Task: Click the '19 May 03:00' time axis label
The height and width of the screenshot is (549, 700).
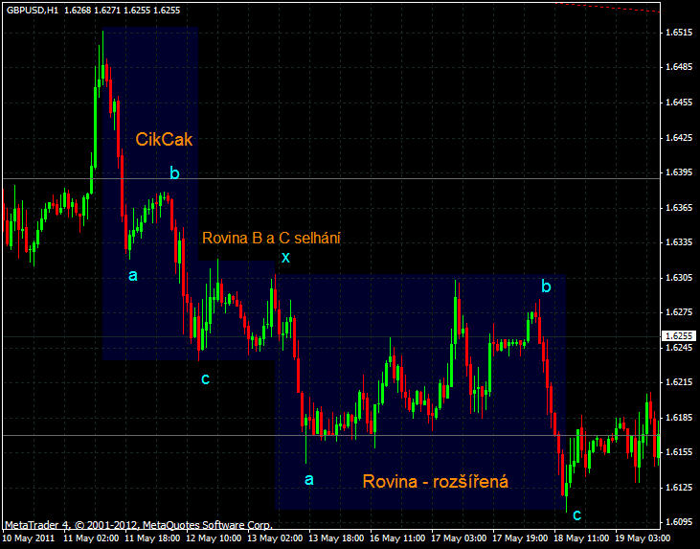Action: pyautogui.click(x=644, y=538)
